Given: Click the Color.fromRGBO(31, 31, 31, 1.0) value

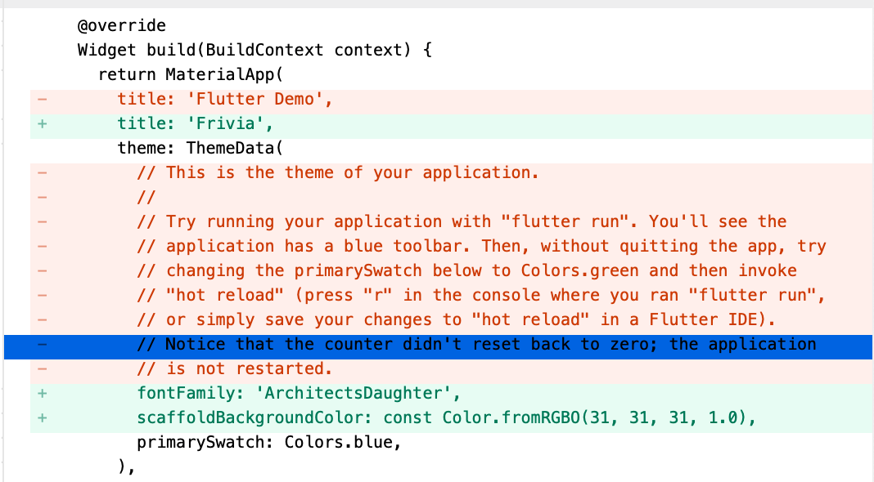Looking at the screenshot, I should click(597, 417).
